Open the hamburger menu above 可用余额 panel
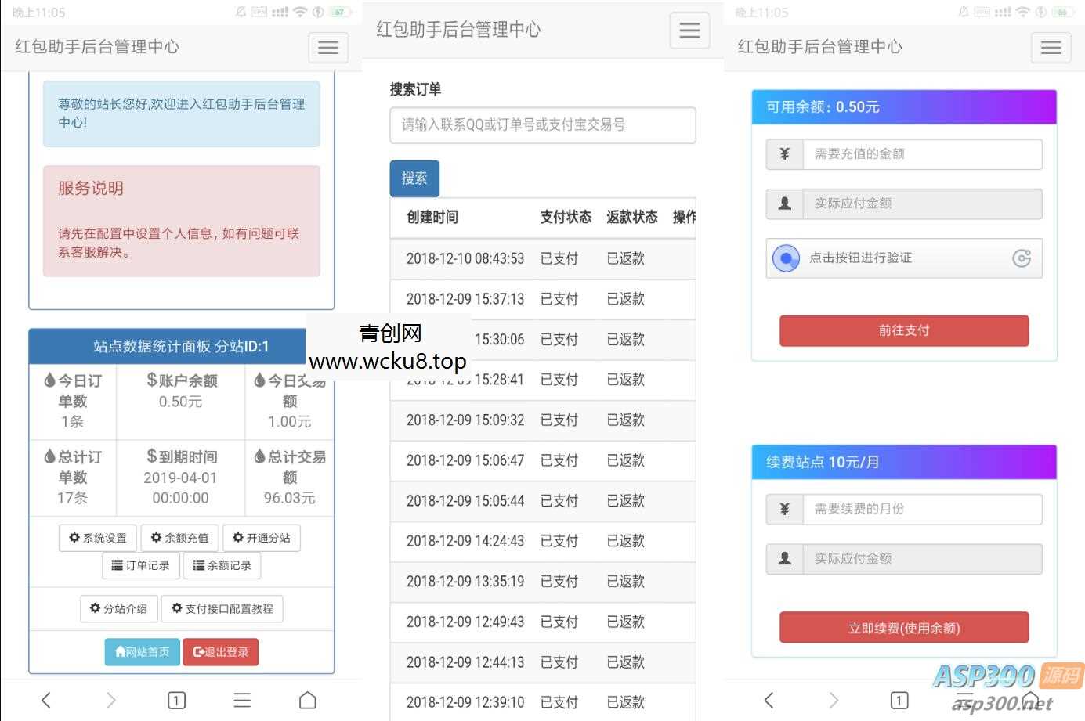 pos(1051,47)
